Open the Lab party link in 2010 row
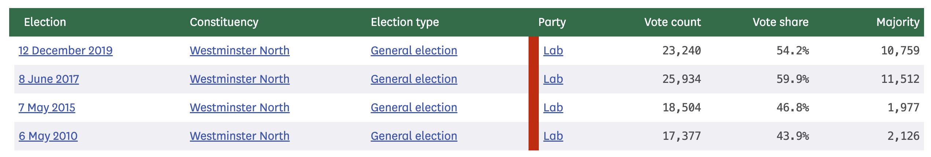931x157 pixels. pos(553,136)
